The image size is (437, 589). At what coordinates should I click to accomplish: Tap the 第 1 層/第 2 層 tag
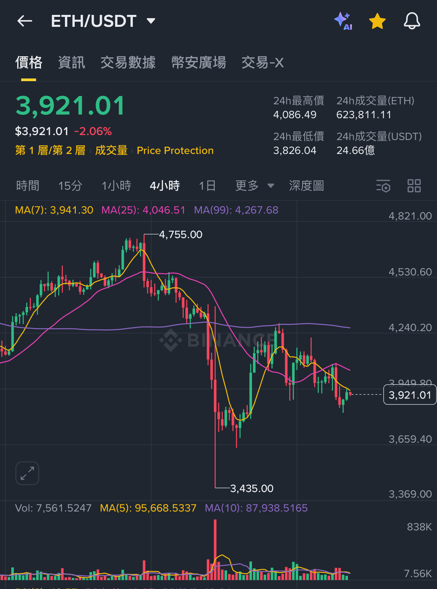click(50, 151)
